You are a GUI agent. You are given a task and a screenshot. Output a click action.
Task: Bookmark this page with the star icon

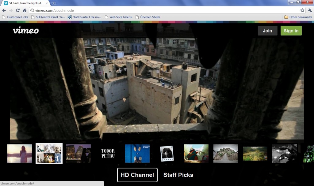302,10
